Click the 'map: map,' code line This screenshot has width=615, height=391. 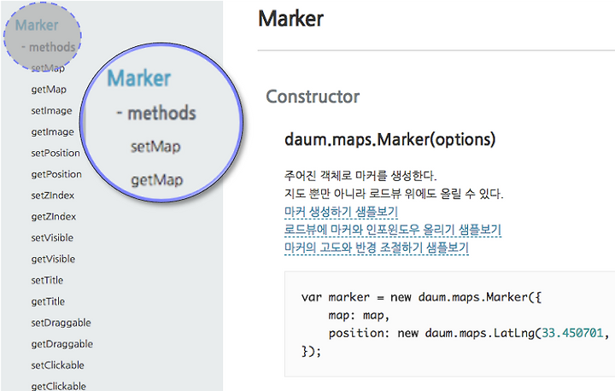(x=359, y=315)
